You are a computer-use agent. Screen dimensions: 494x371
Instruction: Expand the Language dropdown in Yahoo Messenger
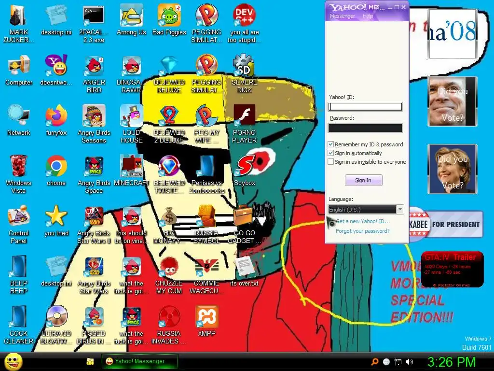click(400, 210)
